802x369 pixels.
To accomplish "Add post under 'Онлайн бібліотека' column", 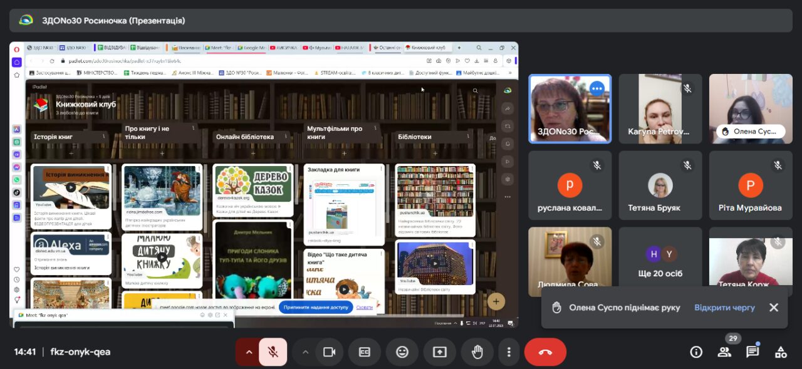I will point(253,153).
